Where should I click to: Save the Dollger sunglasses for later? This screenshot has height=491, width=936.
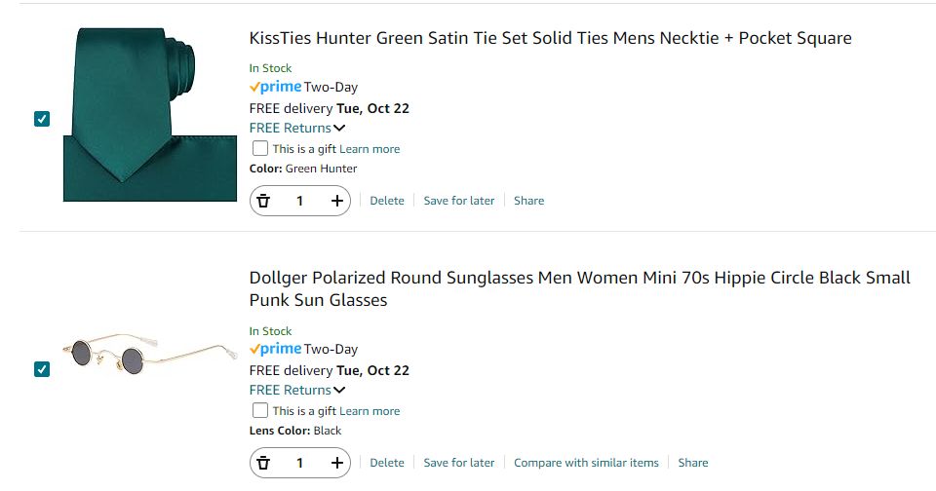coord(458,463)
